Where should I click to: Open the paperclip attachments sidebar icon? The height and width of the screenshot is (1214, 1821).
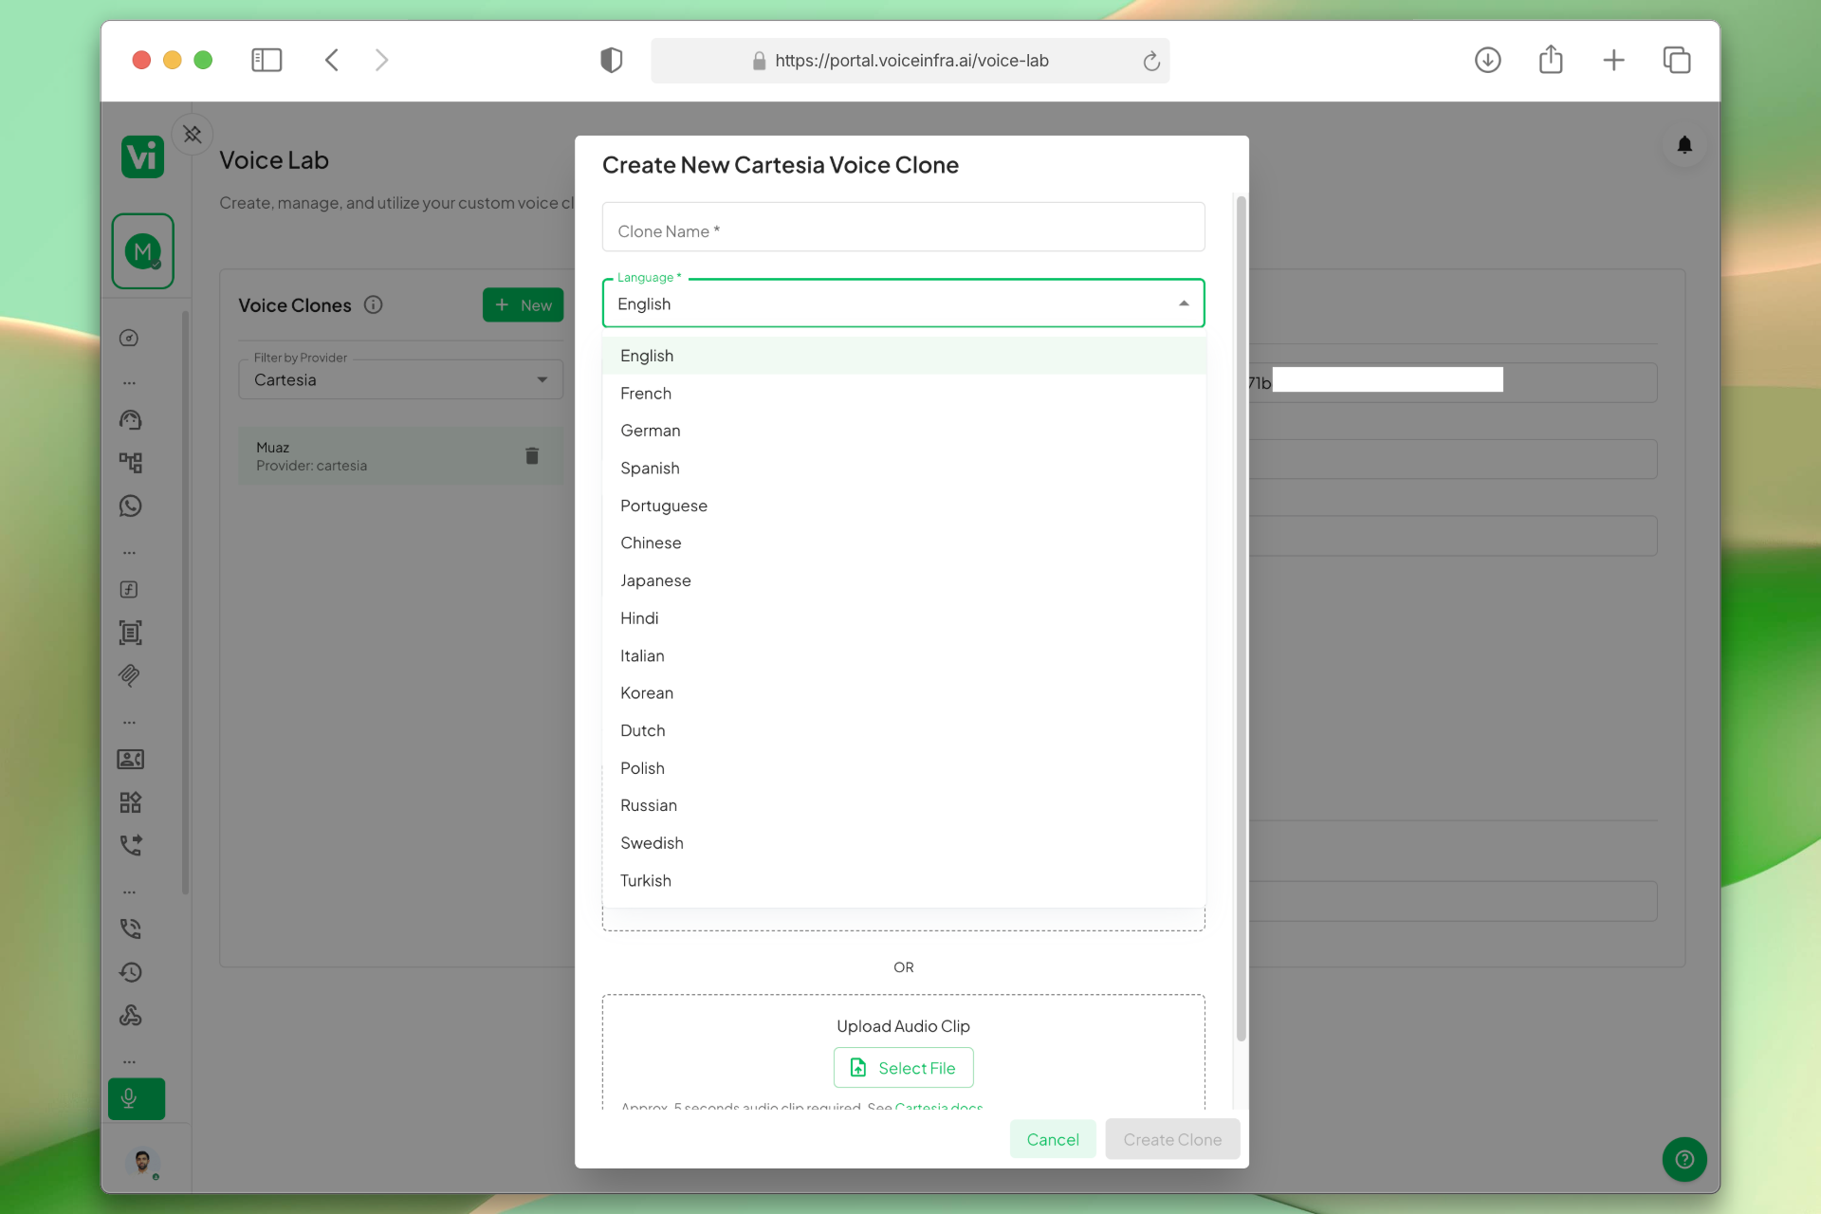[130, 675]
